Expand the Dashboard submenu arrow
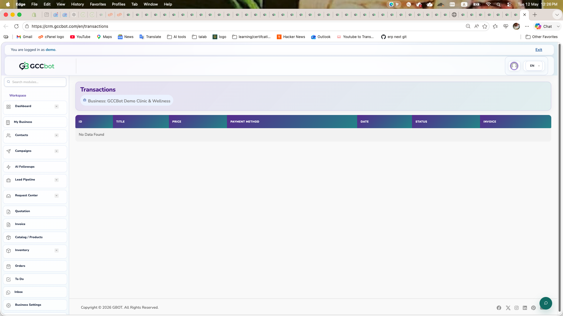This screenshot has width=563, height=316. coord(57,107)
